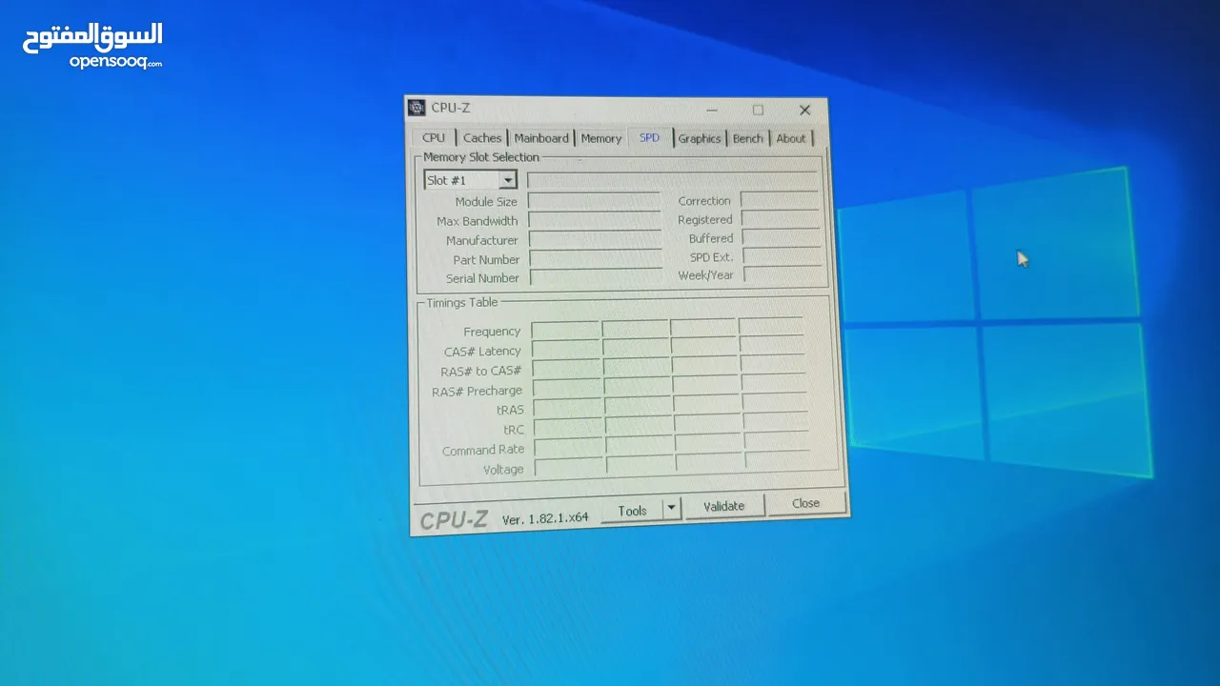Minimize the CPU-Z window

pyautogui.click(x=712, y=110)
